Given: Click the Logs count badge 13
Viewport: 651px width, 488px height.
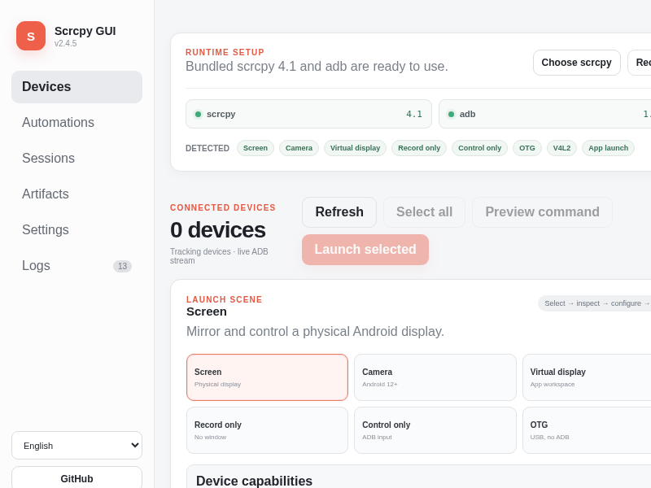Looking at the screenshot, I should coord(123,266).
